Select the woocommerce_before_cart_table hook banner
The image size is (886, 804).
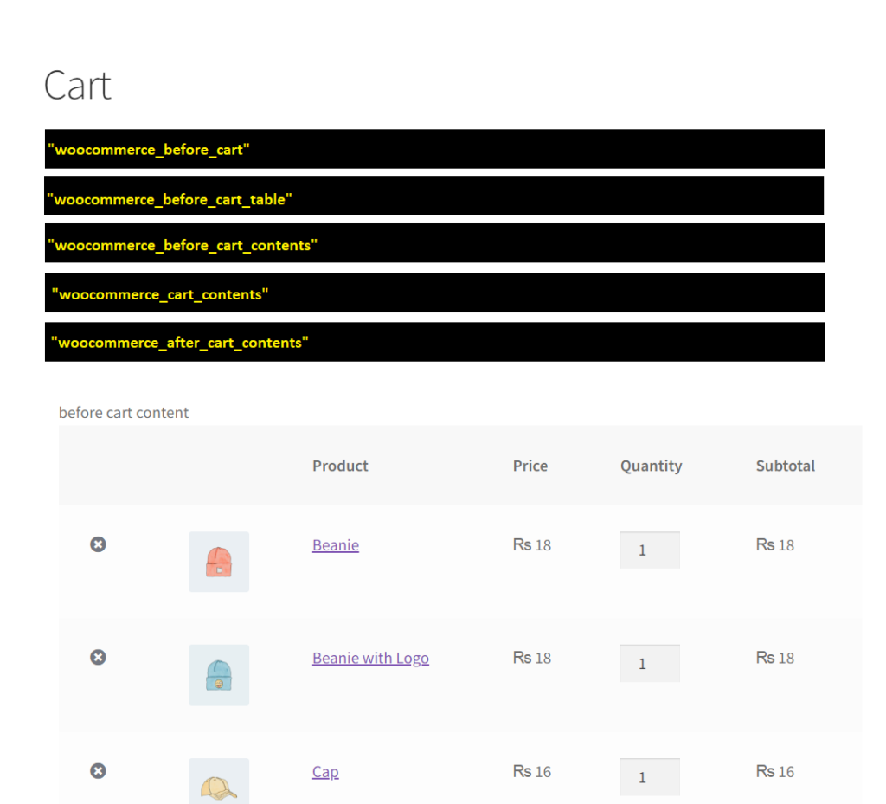point(434,196)
